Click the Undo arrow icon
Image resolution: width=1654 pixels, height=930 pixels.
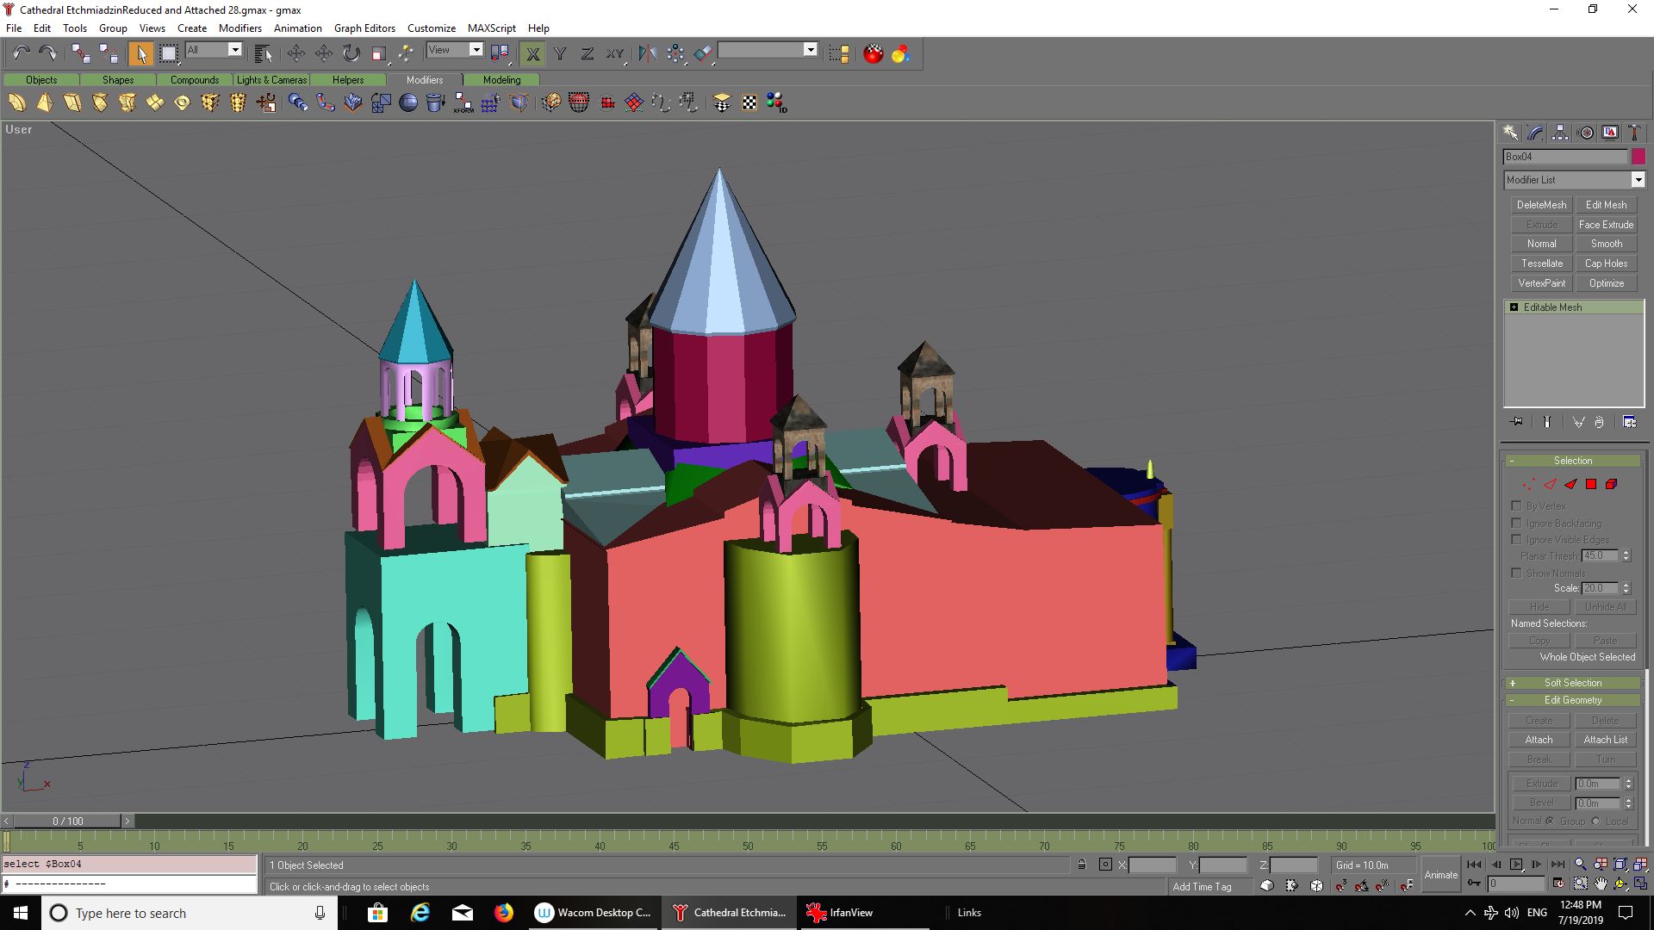click(x=21, y=53)
